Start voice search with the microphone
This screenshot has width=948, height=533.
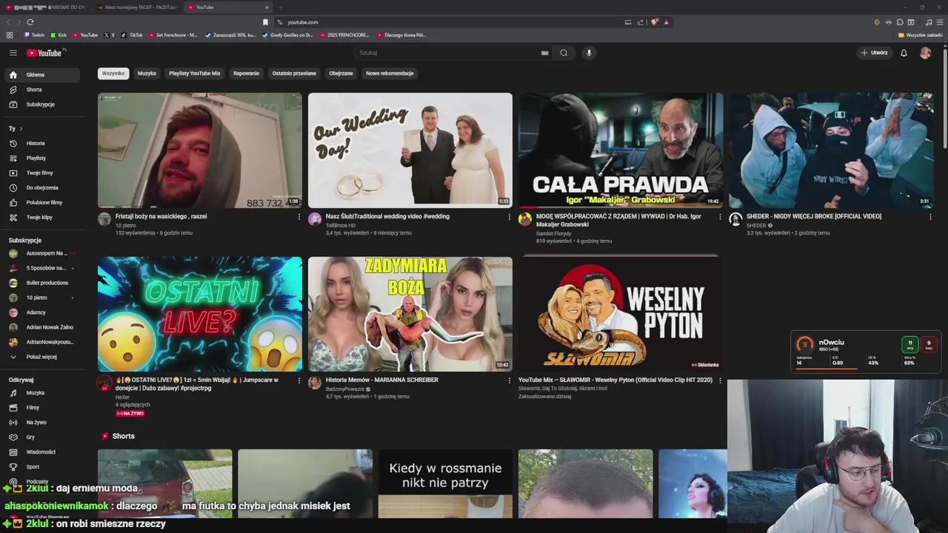(x=589, y=53)
